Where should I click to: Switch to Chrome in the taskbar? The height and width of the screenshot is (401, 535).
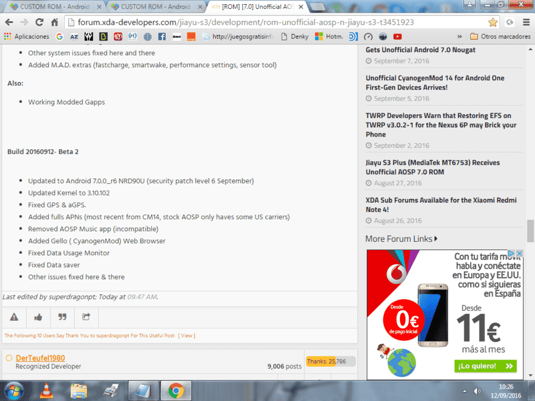(176, 391)
